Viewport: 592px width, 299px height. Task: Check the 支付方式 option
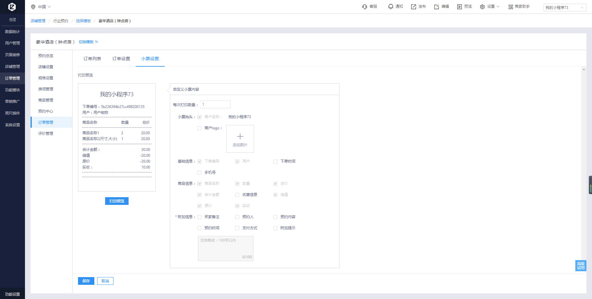[x=237, y=228]
